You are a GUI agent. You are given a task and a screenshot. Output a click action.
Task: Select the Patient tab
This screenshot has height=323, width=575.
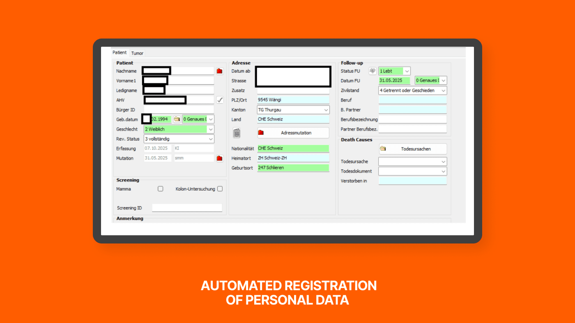click(x=120, y=53)
